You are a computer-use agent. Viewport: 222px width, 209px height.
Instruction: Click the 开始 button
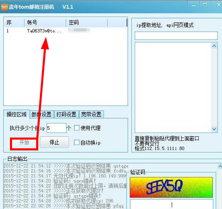point(24,143)
